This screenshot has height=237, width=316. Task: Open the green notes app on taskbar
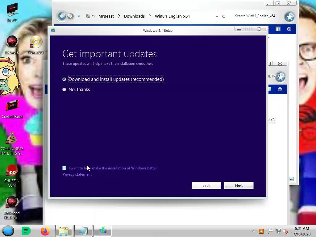click(x=26, y=231)
